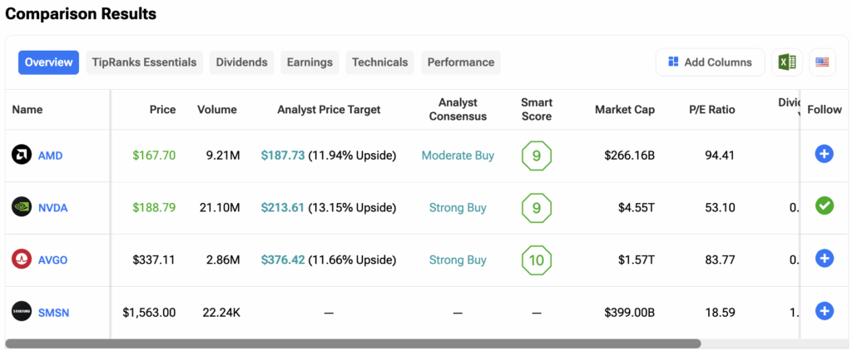852x351 pixels.
Task: Open the US flag country selector
Action: [822, 62]
